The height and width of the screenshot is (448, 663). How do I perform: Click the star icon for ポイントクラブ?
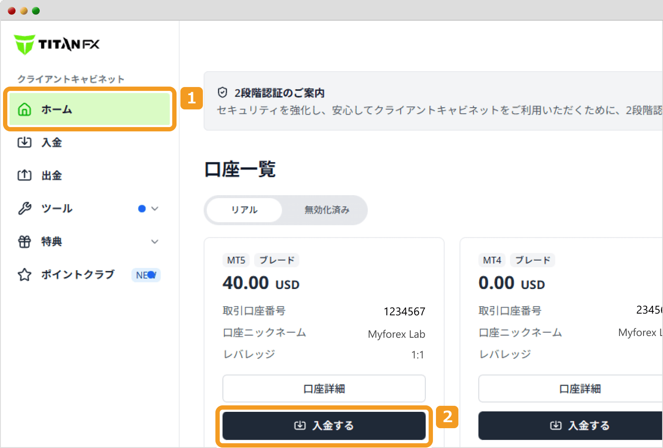tap(25, 275)
